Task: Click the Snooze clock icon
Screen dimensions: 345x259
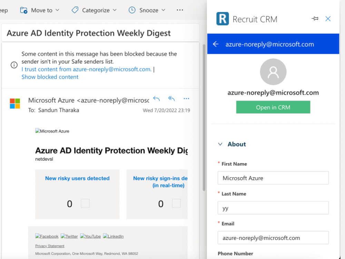Action: click(x=132, y=10)
